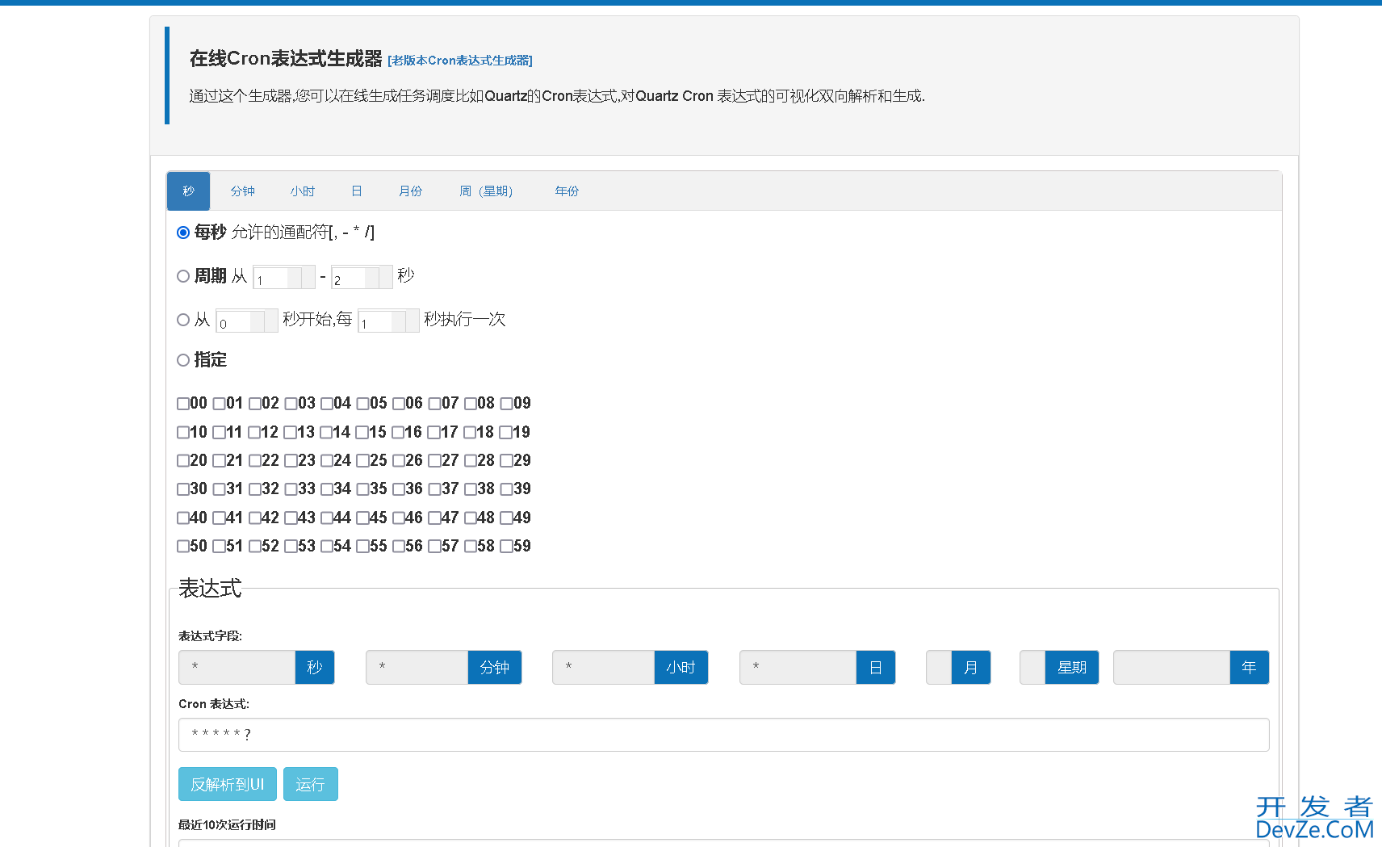Choose the 指定 radio option

point(183,360)
